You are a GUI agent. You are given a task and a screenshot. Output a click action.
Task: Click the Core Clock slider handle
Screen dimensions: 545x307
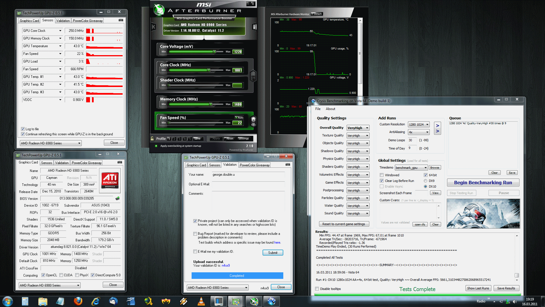point(209,70)
